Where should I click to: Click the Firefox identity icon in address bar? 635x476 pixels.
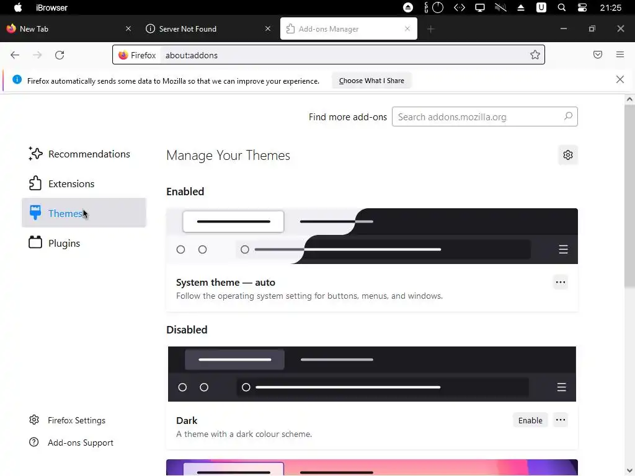(123, 55)
